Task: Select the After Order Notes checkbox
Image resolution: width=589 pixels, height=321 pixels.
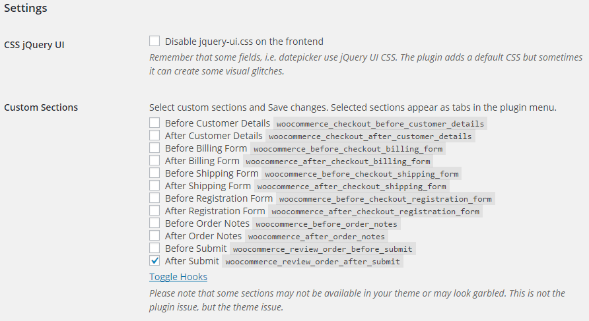Action: pos(155,236)
